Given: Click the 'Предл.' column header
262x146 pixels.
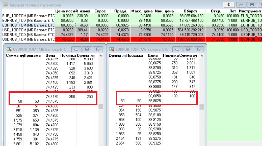Looking at the screenshot, I should pos(121,11).
